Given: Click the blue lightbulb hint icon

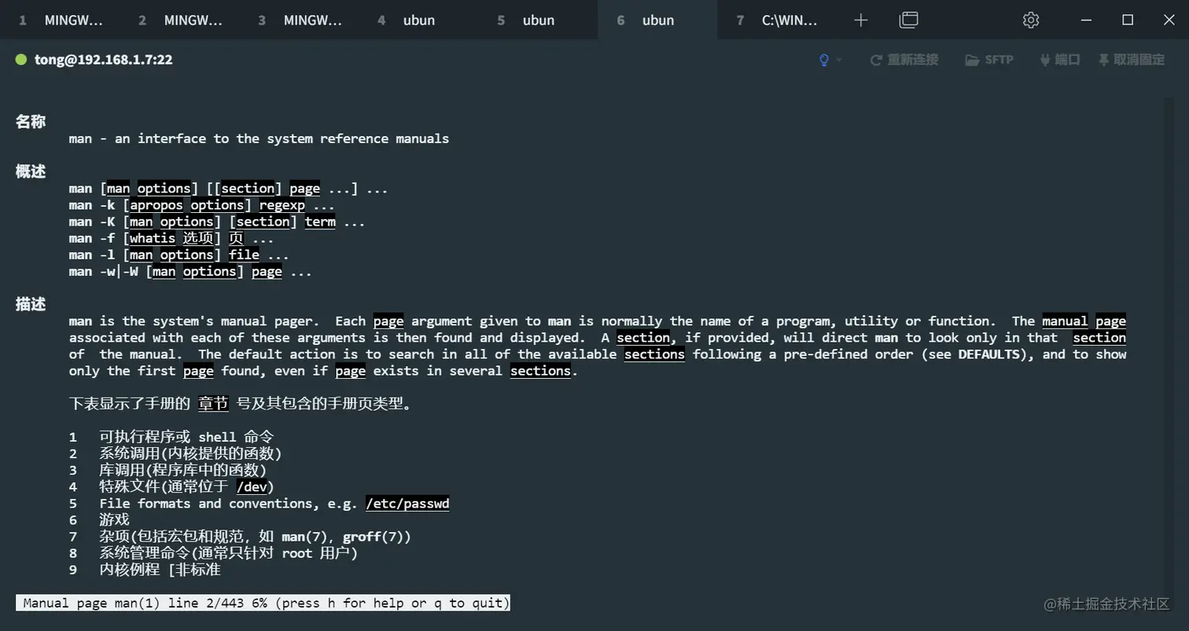Looking at the screenshot, I should click(824, 60).
